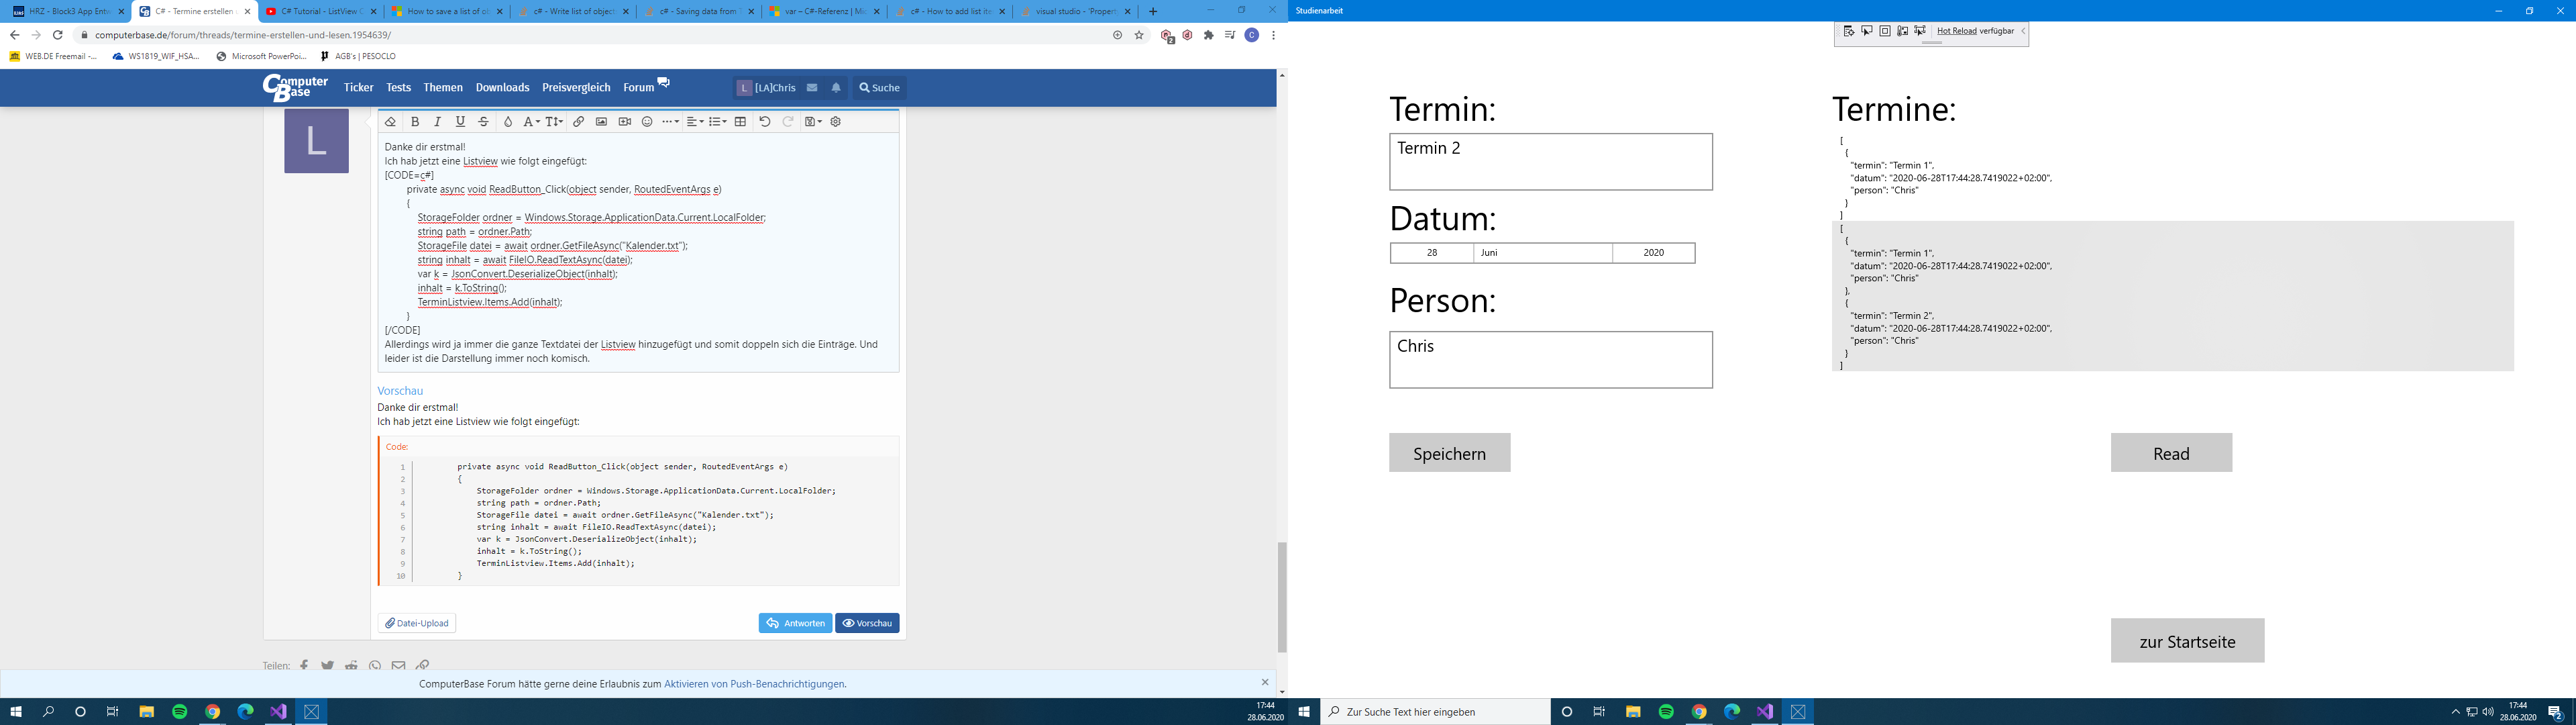This screenshot has height=725, width=2576.
Task: Open the font size dropdown
Action: (x=554, y=122)
